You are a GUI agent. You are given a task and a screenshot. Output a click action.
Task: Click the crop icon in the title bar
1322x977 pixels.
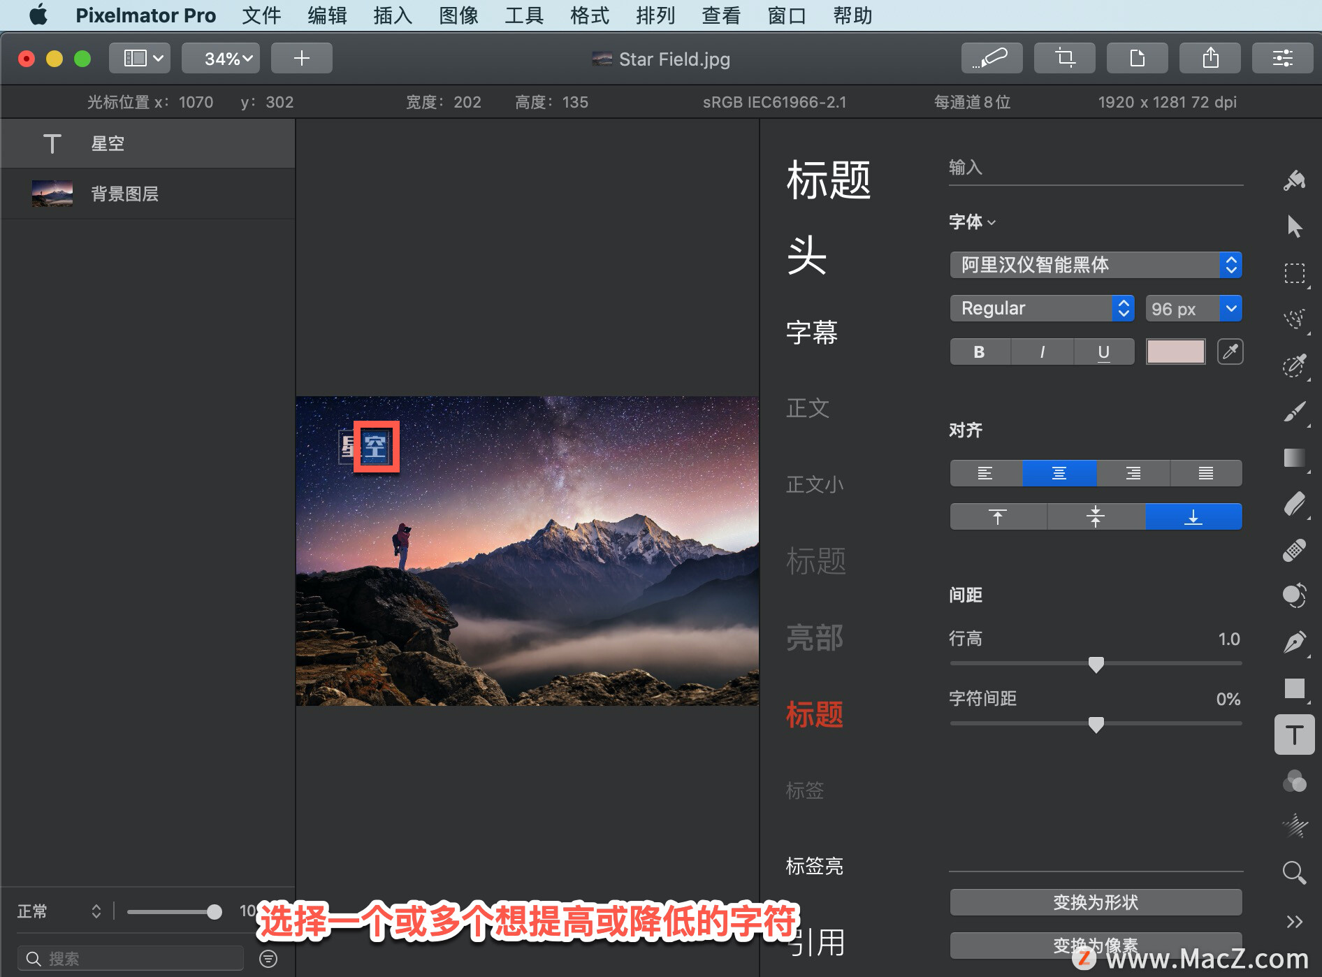pyautogui.click(x=1065, y=58)
